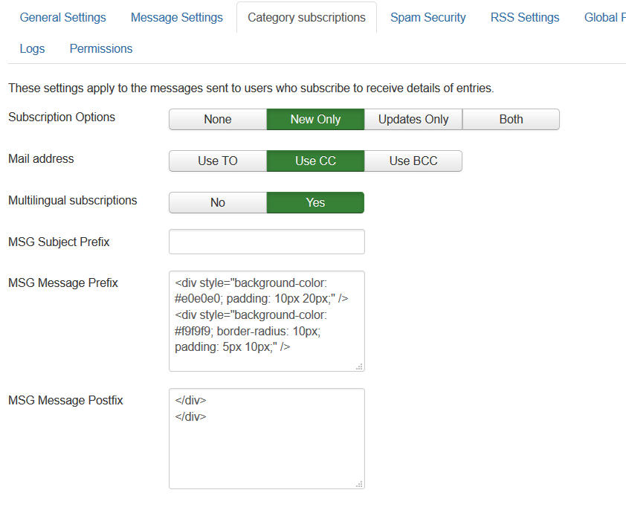626x513 pixels.
Task: Enable Multilingual subscriptions with Yes
Action: 315,203
